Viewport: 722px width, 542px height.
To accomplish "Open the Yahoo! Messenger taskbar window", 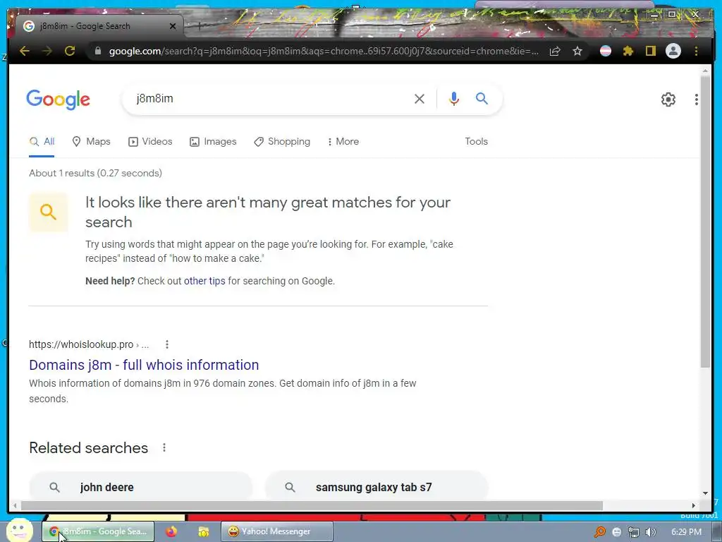I will (x=276, y=531).
